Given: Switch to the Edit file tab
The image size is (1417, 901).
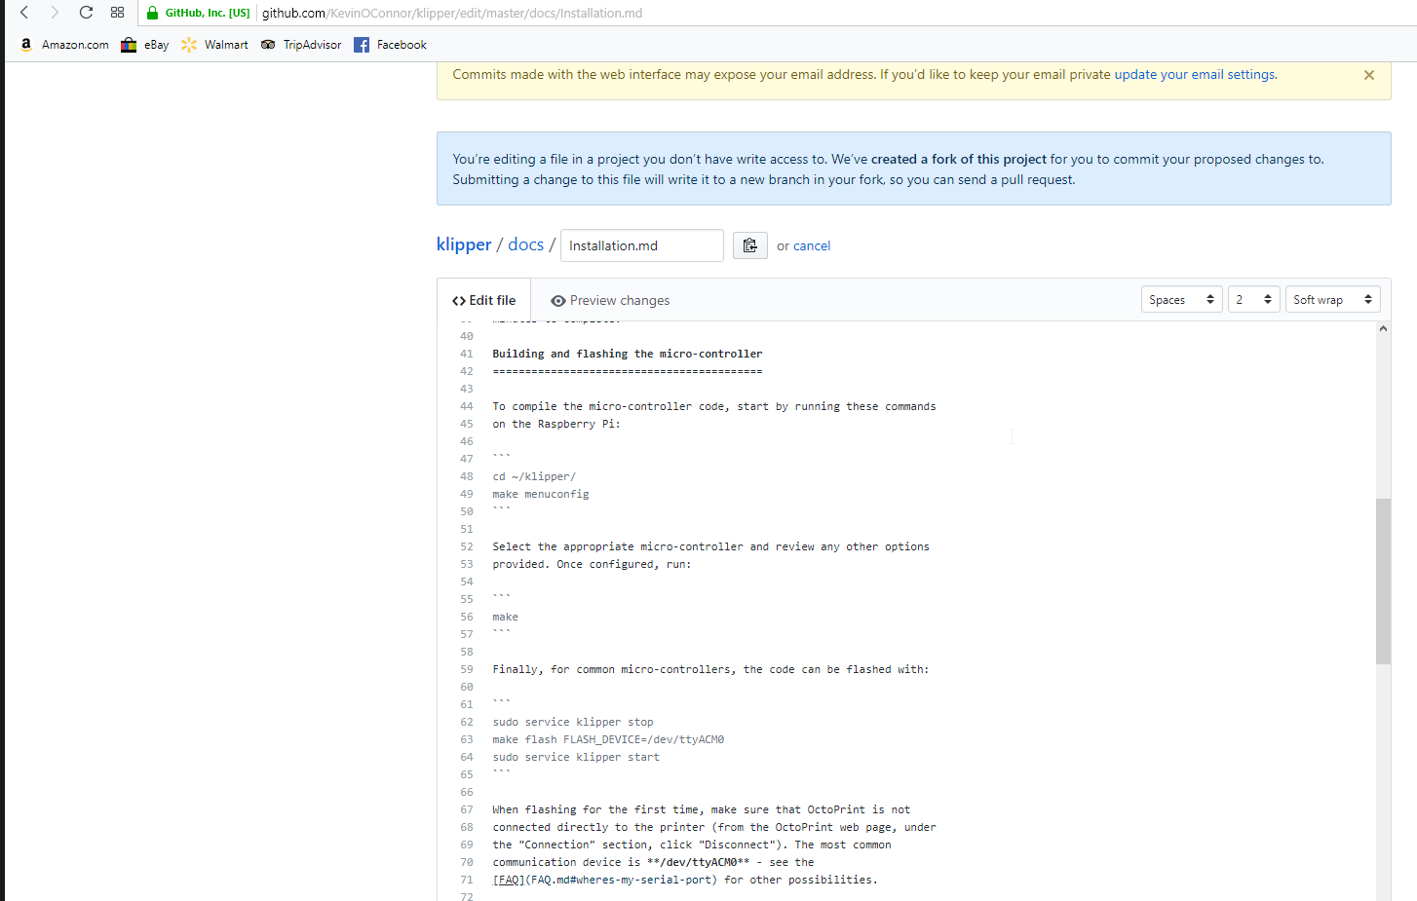Looking at the screenshot, I should click(484, 300).
